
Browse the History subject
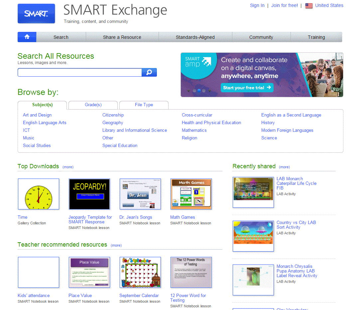point(268,123)
